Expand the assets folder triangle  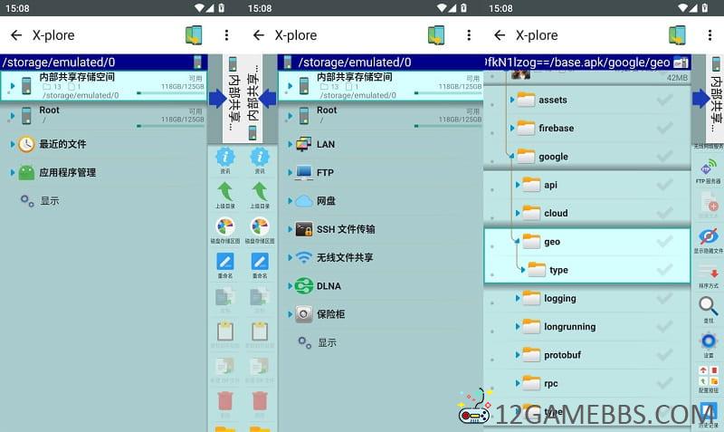(512, 100)
